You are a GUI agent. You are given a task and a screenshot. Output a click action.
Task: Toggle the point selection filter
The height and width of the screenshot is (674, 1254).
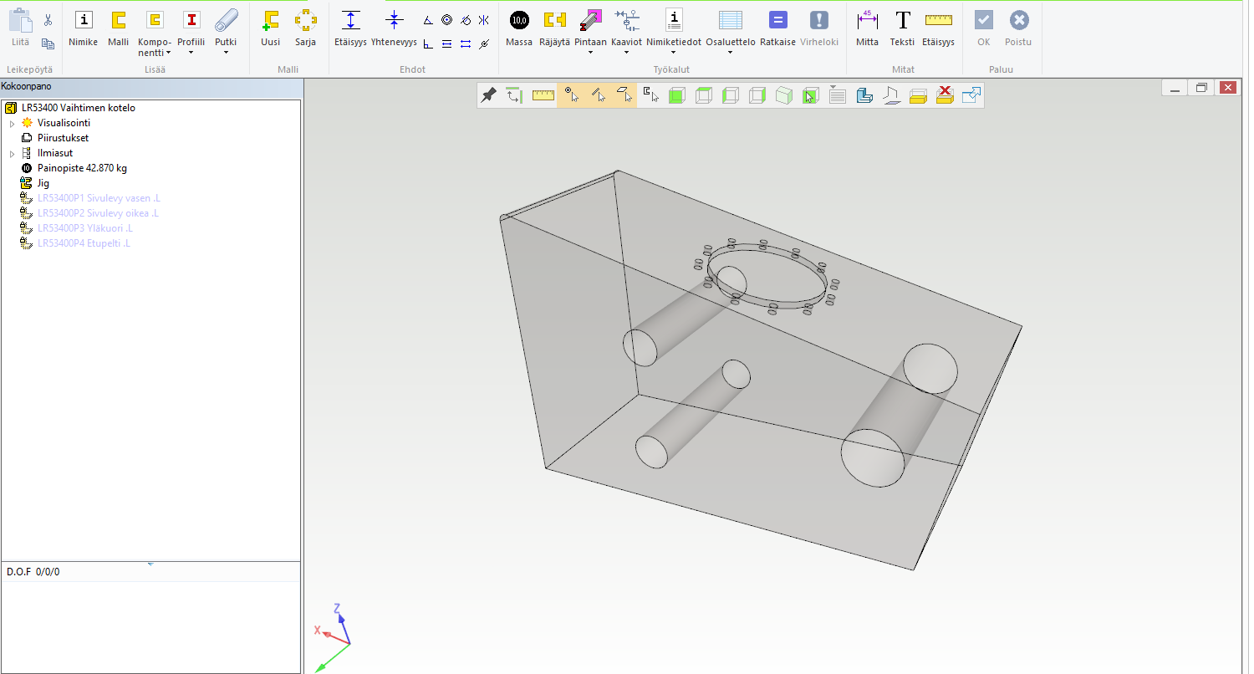pos(571,95)
